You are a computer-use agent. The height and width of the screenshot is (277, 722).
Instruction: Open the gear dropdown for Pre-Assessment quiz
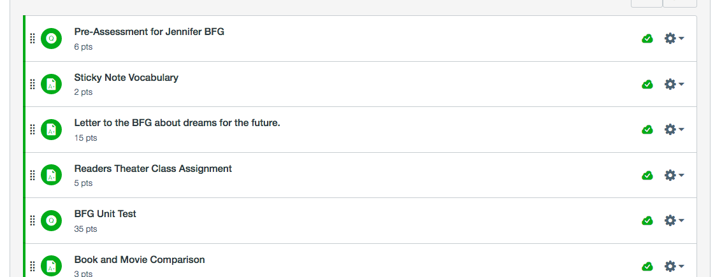(674, 38)
